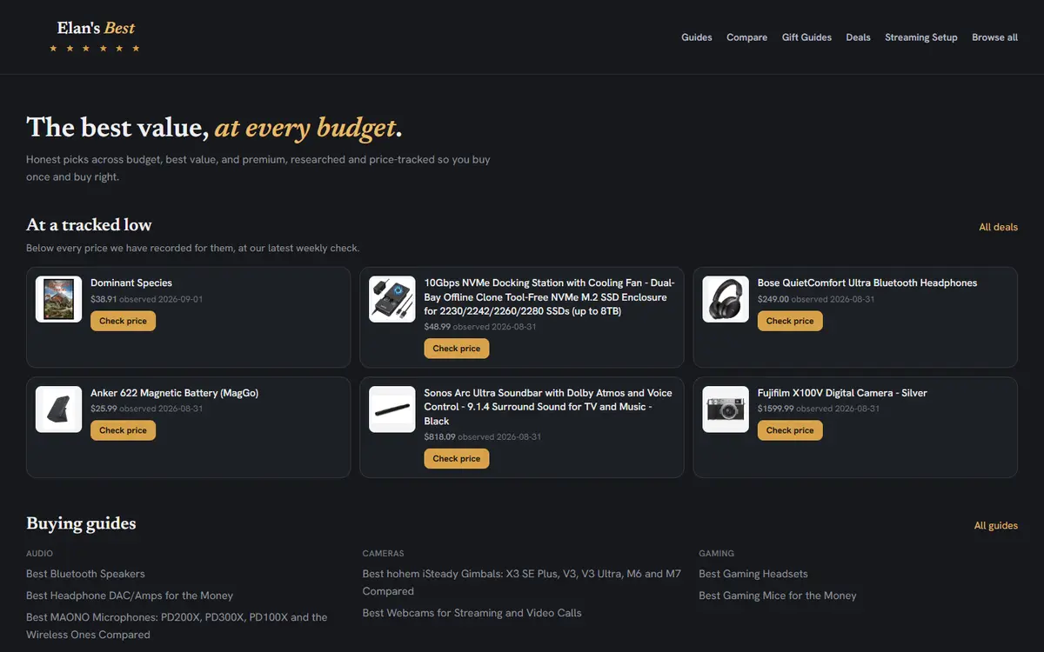Open the 10Gbps NVMe Docking Station title

coord(550,296)
